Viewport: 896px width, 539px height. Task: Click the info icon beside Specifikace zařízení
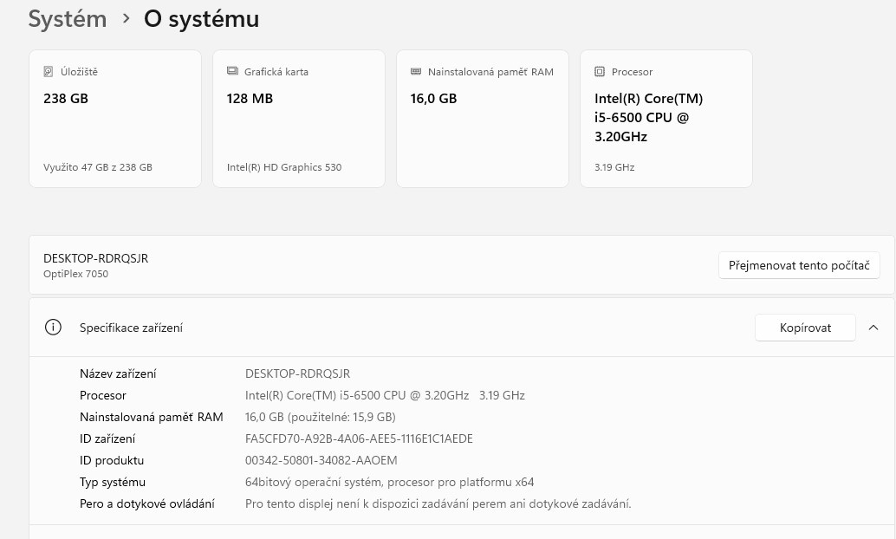pyautogui.click(x=53, y=328)
